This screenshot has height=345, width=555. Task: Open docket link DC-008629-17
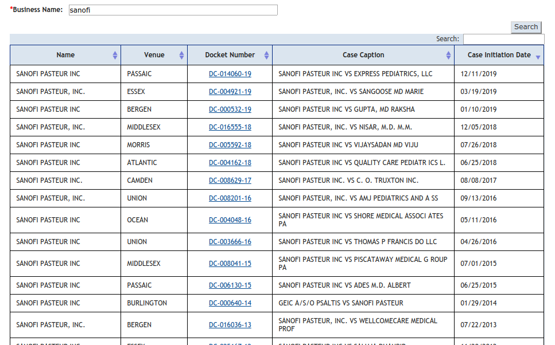tap(230, 181)
